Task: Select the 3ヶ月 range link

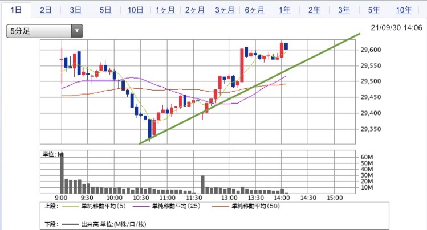Action: click(225, 10)
